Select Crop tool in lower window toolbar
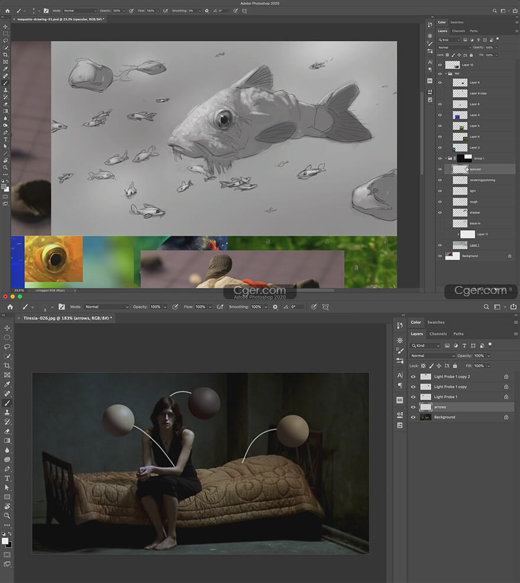 click(x=7, y=365)
